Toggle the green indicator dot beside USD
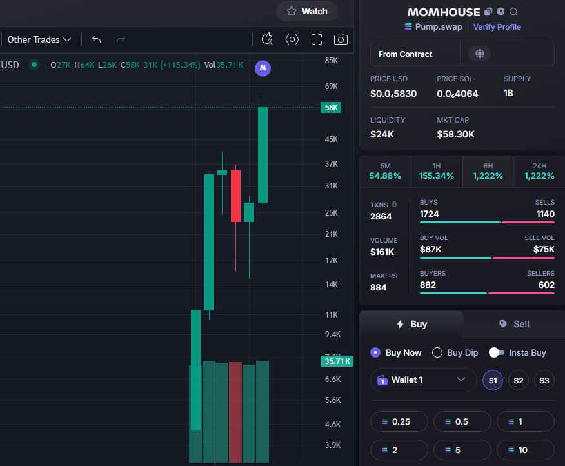The height and width of the screenshot is (466, 565). tap(34, 65)
